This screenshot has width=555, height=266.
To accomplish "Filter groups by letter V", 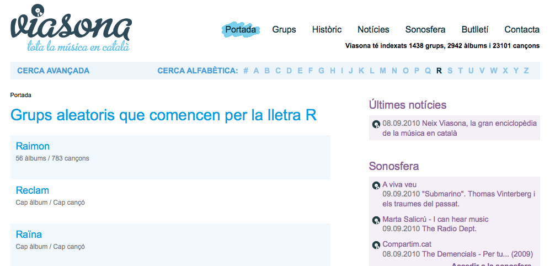I will [482, 71].
